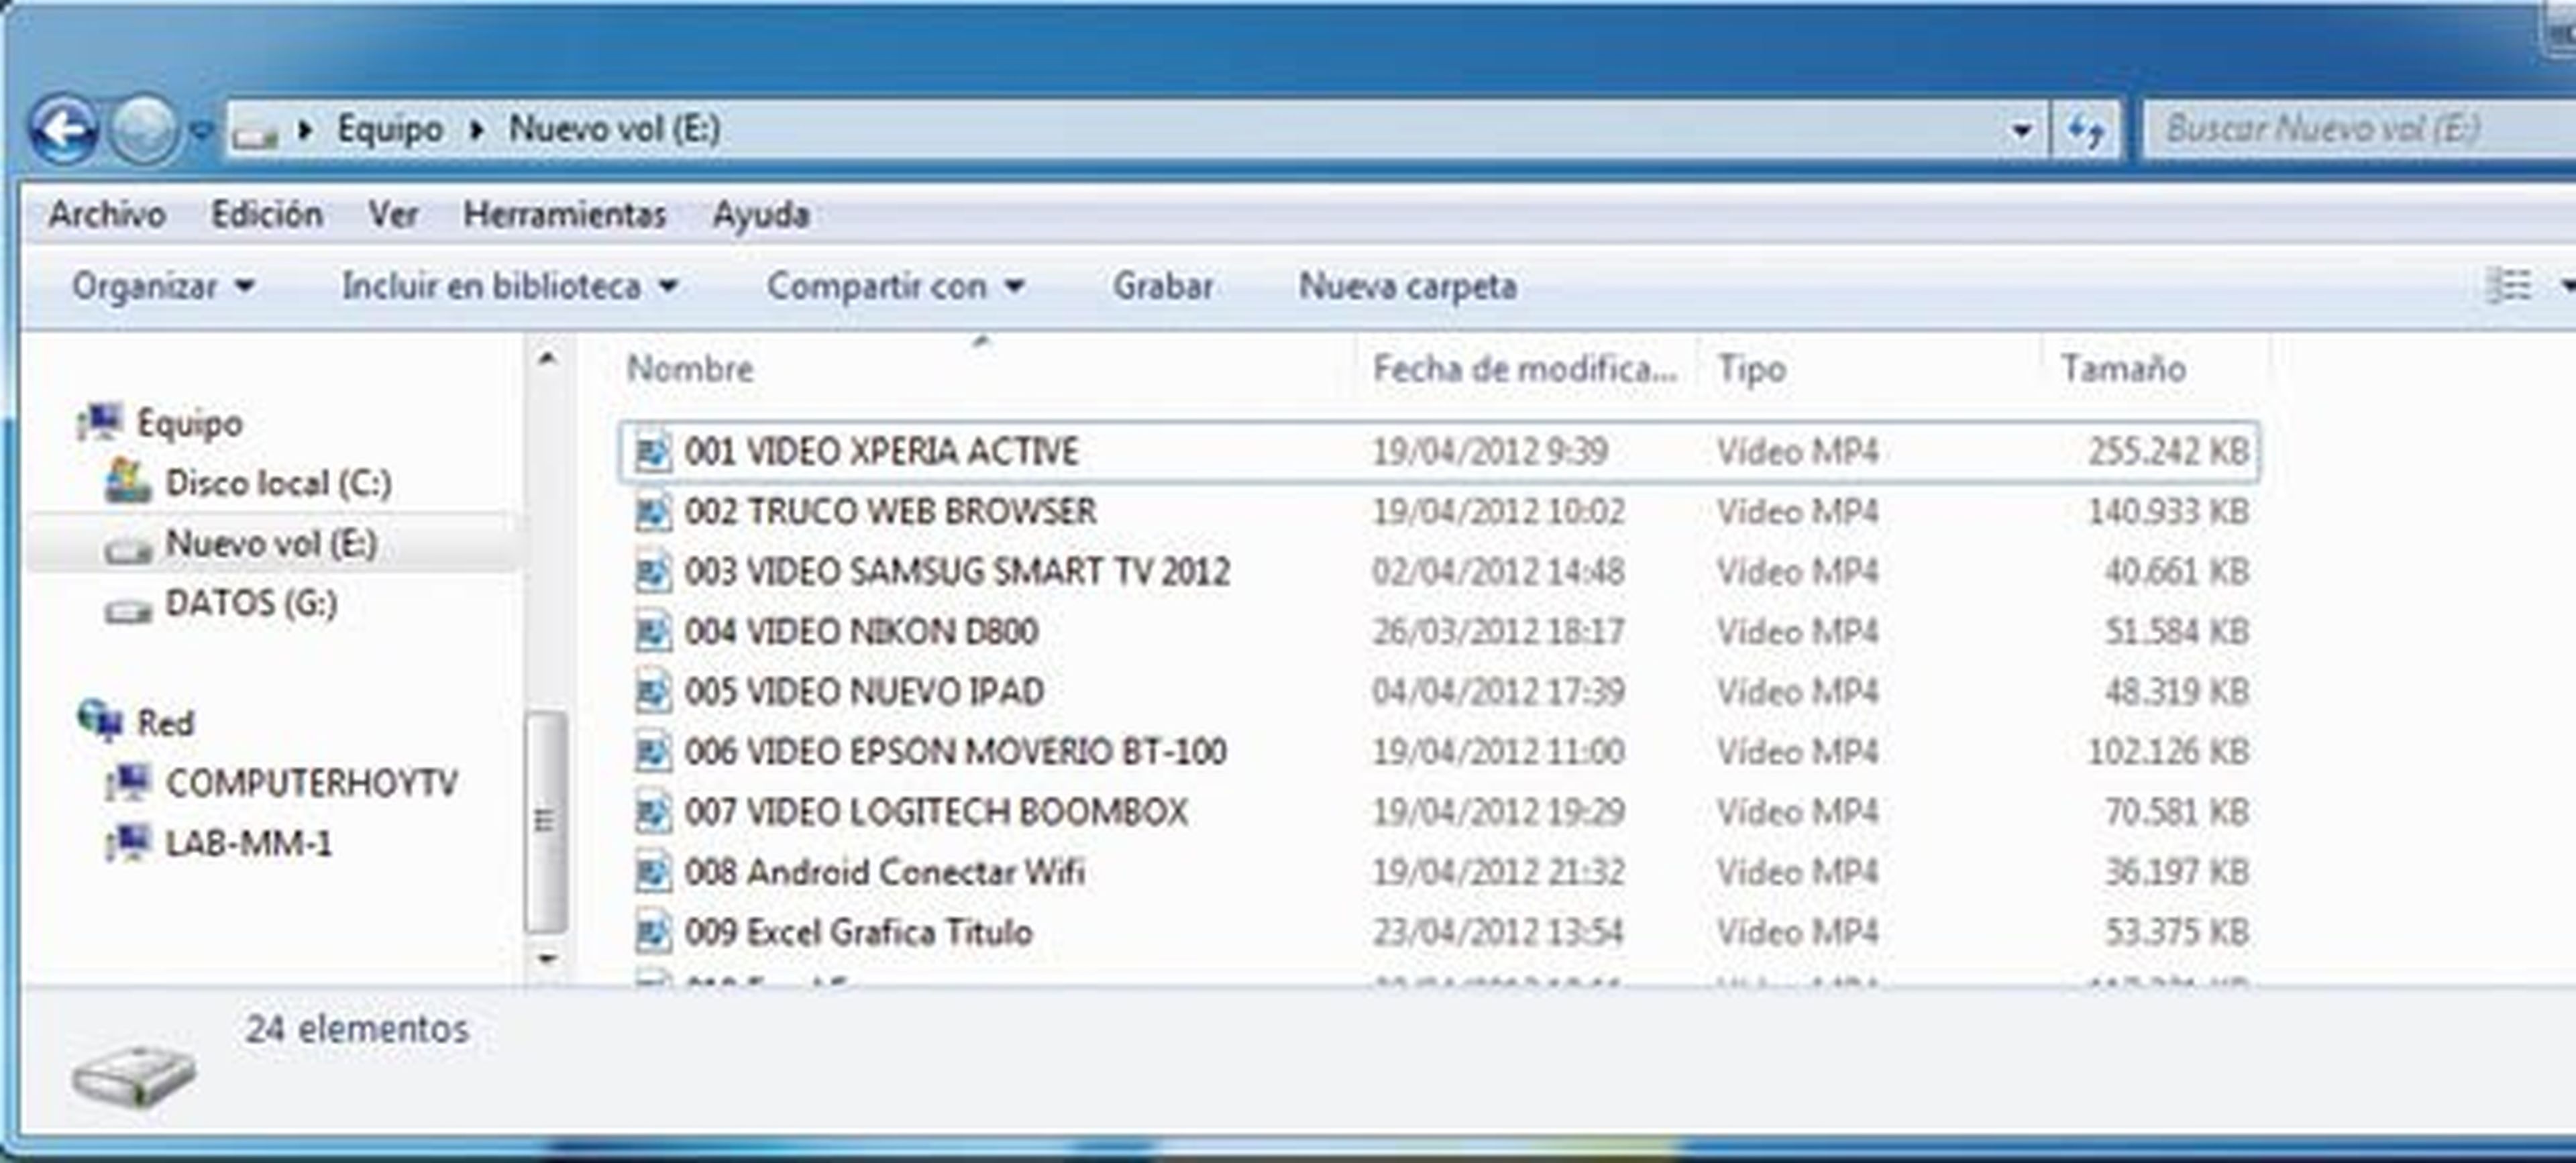
Task: Open DATOS (G:) drive in sidebar
Action: tap(250, 604)
